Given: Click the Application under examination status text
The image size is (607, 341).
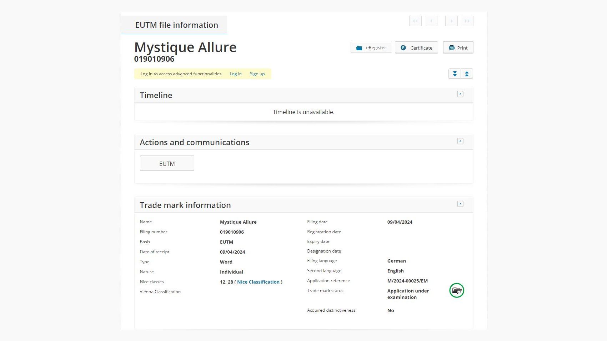Looking at the screenshot, I should tap(408, 294).
